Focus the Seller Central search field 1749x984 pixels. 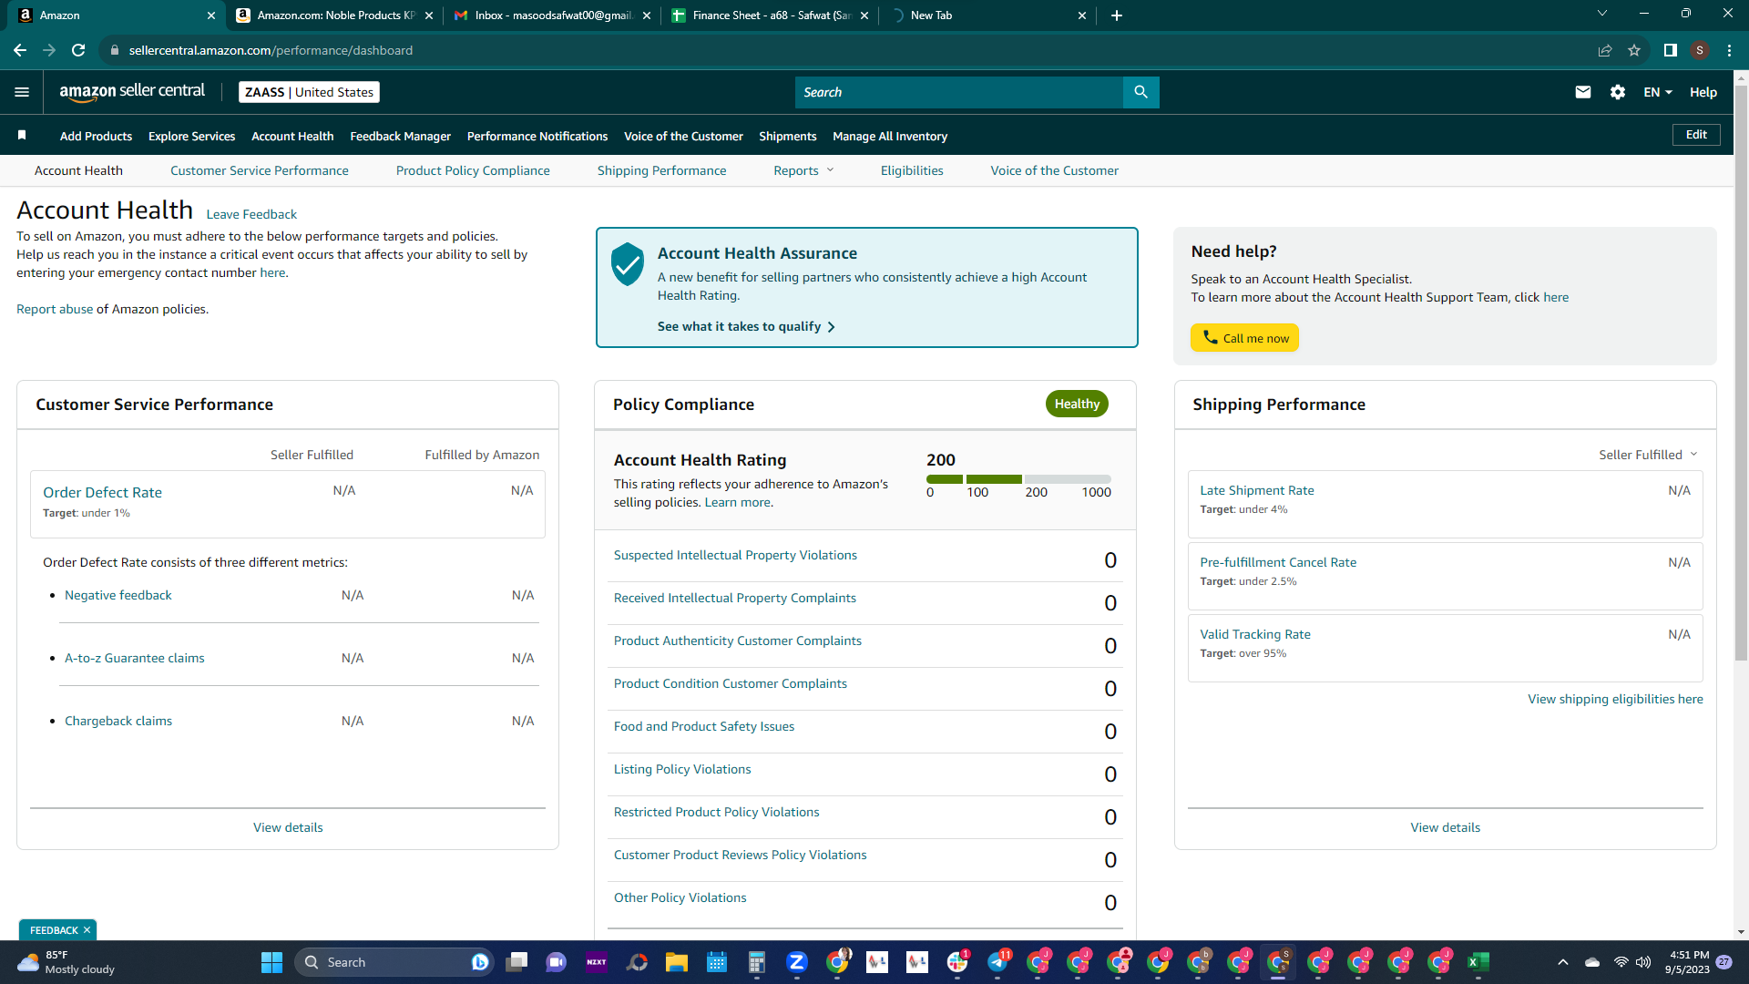(x=959, y=92)
